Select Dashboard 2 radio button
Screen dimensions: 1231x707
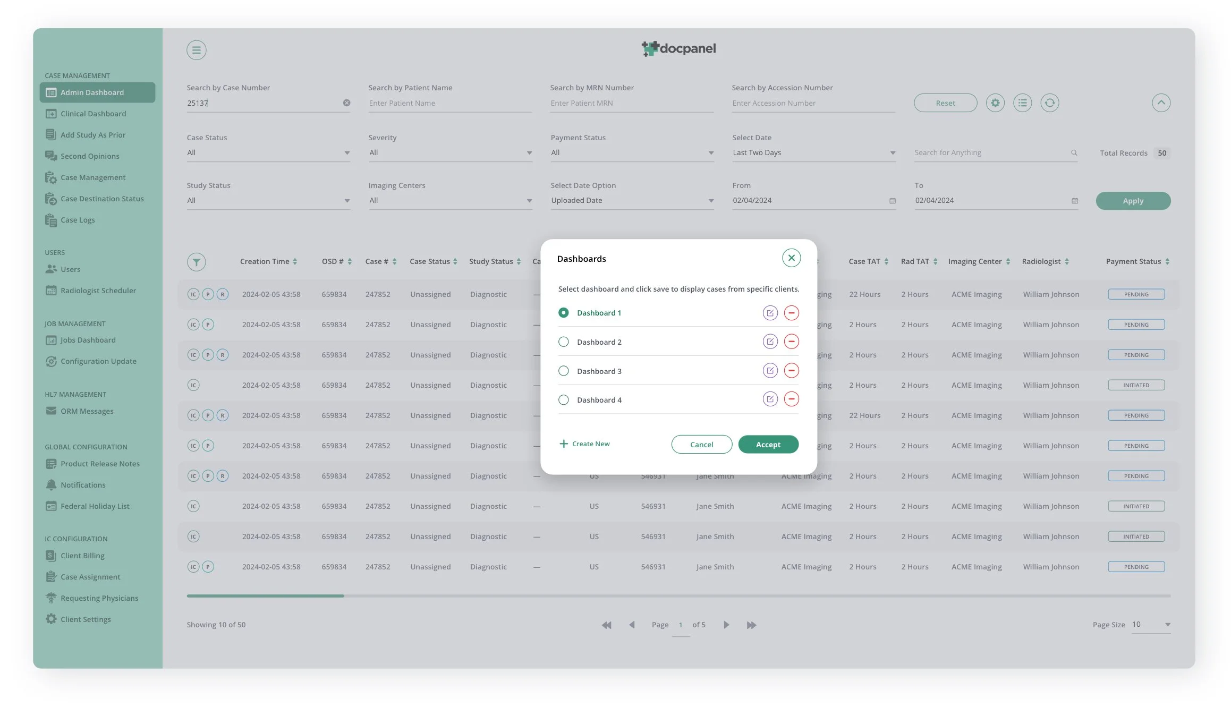(x=563, y=342)
